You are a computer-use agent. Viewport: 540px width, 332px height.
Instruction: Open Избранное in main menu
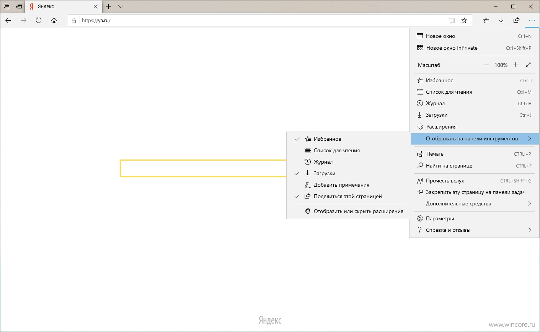[474, 80]
